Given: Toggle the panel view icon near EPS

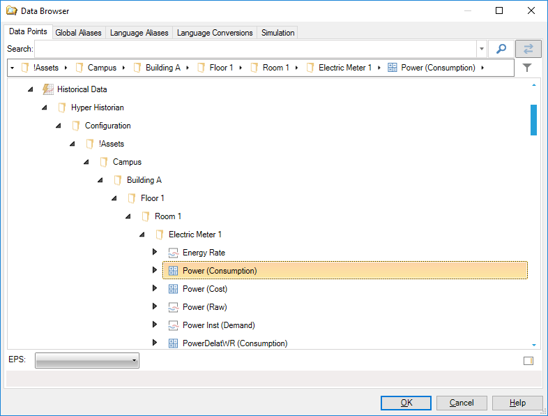Looking at the screenshot, I should pyautogui.click(x=528, y=361).
